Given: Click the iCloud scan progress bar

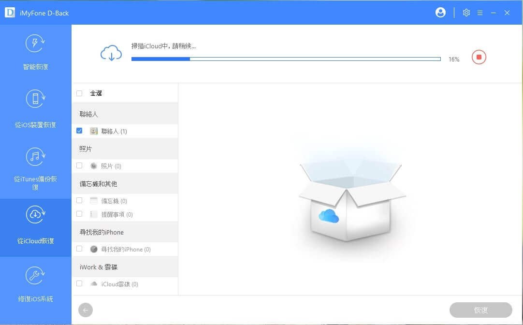Looking at the screenshot, I should 286,59.
